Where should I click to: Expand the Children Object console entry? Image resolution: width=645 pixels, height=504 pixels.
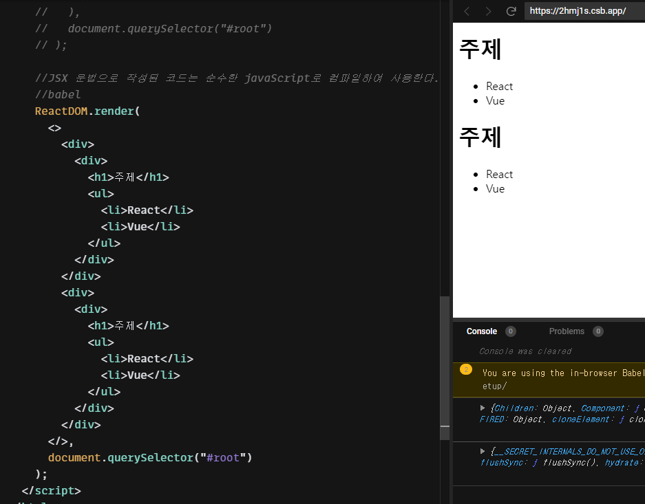click(483, 408)
